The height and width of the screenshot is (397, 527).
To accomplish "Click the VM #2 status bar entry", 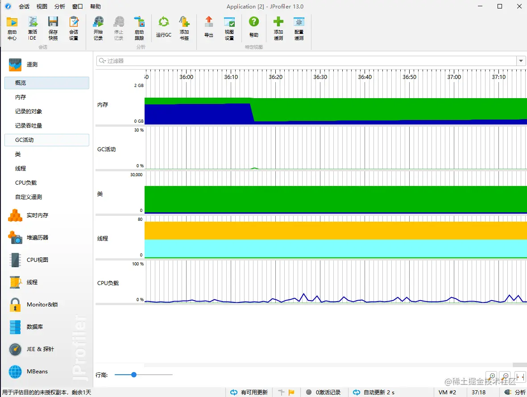I will (x=447, y=392).
